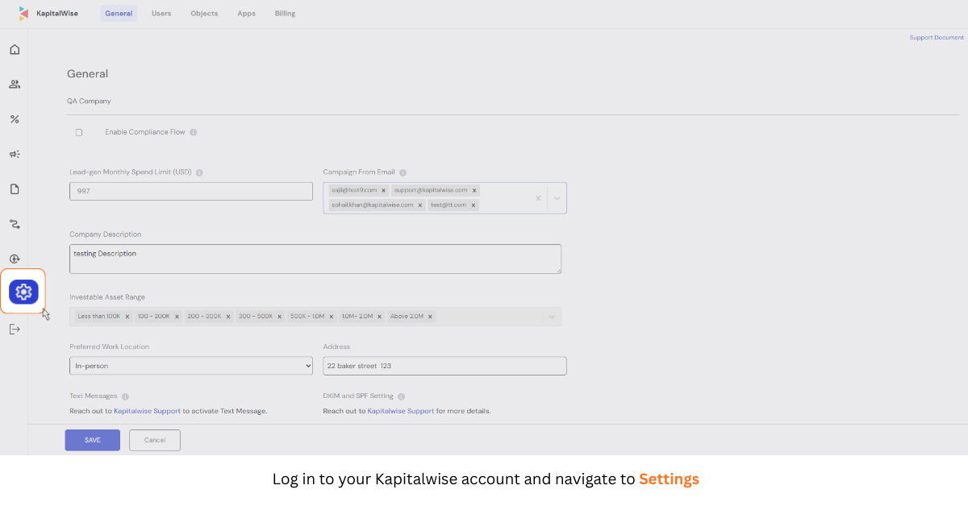
Task: Open the Settings gear icon
Action: (x=23, y=292)
